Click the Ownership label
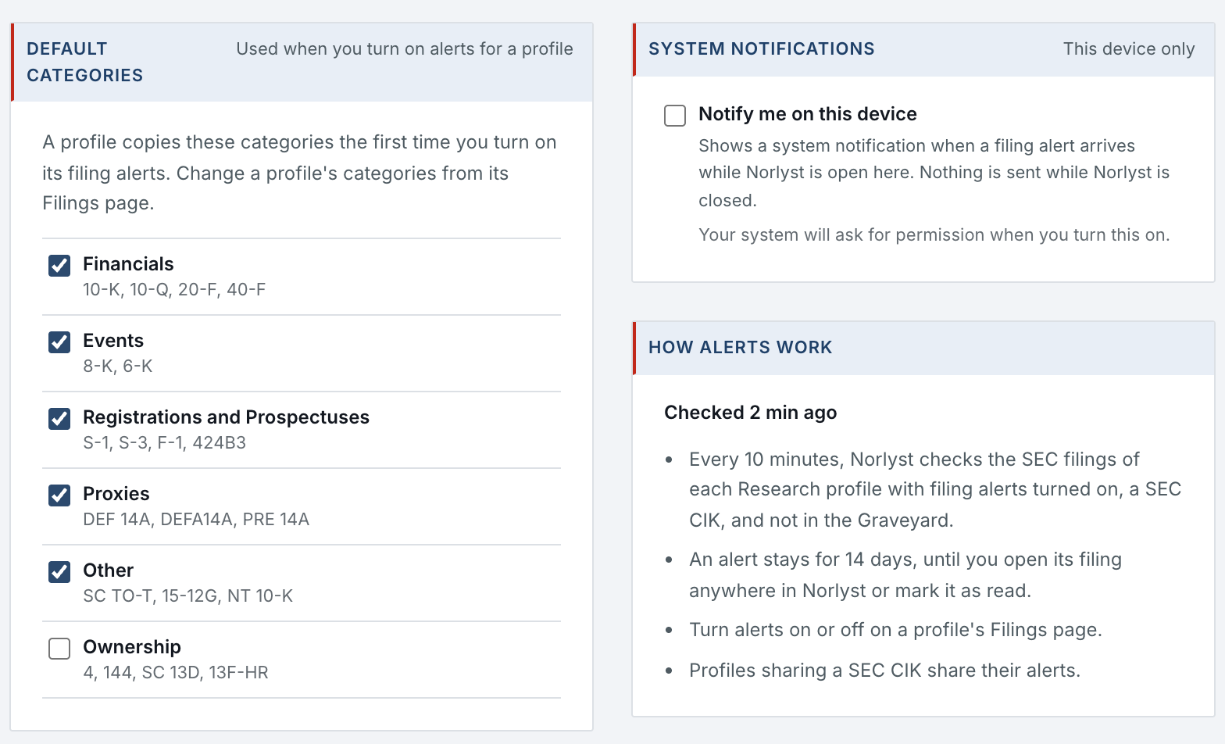 [132, 647]
